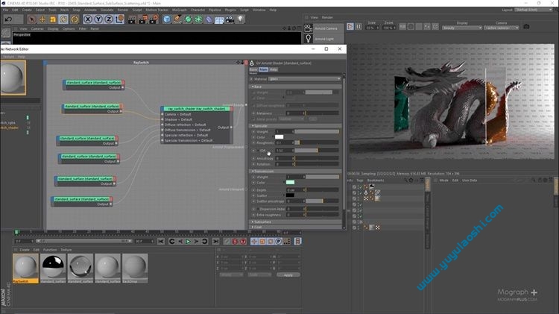
Task: Open the deformer bend icon
Action: [209, 19]
